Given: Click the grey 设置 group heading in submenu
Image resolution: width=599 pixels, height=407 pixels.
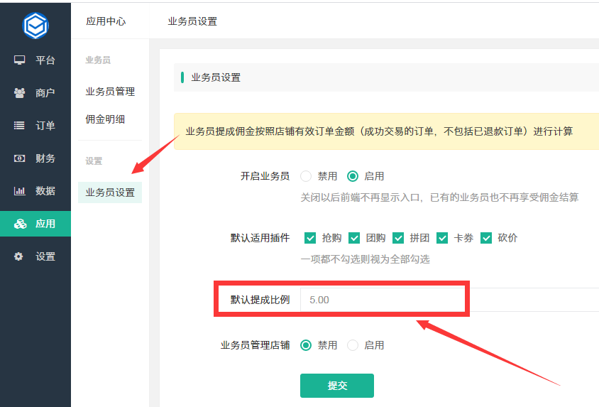Looking at the screenshot, I should pyautogui.click(x=94, y=161).
